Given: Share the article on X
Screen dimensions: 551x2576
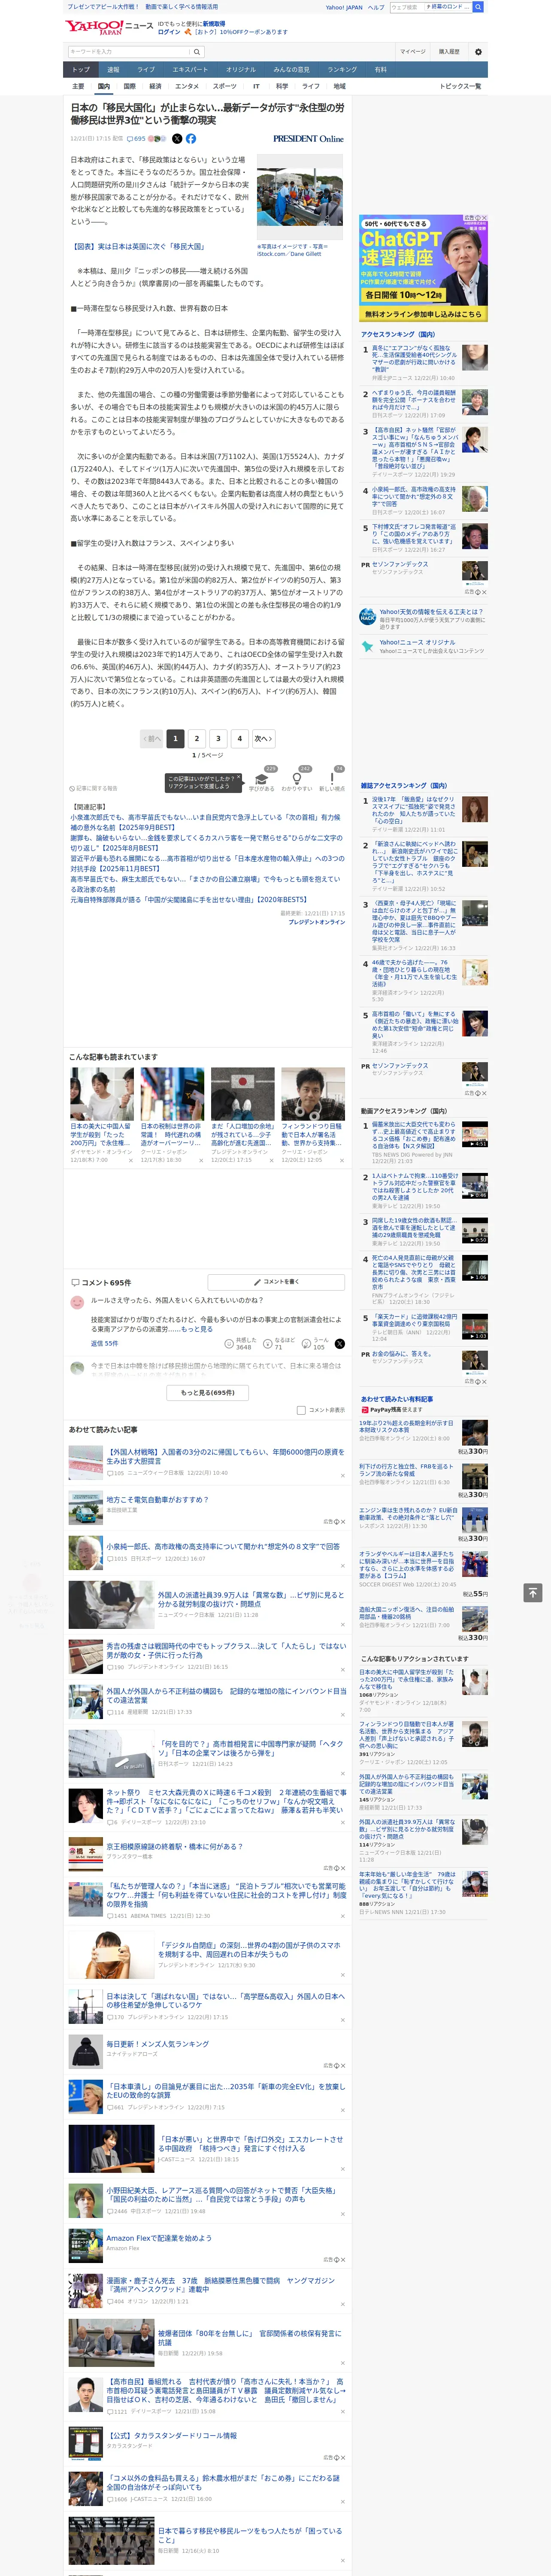Looking at the screenshot, I should click(177, 139).
